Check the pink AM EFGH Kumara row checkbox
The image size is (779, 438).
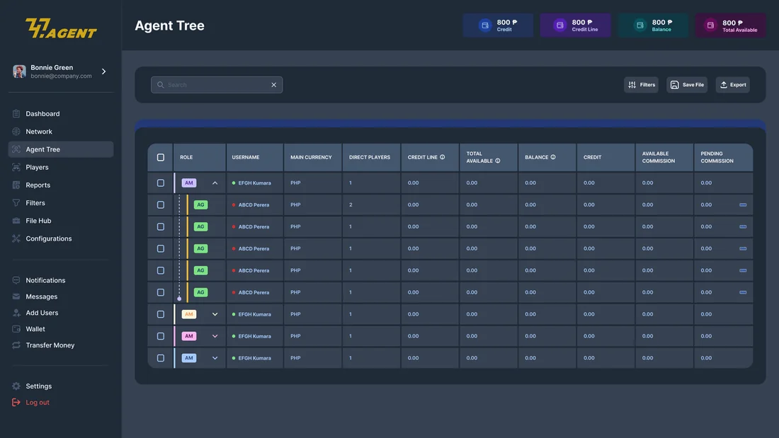click(161, 336)
